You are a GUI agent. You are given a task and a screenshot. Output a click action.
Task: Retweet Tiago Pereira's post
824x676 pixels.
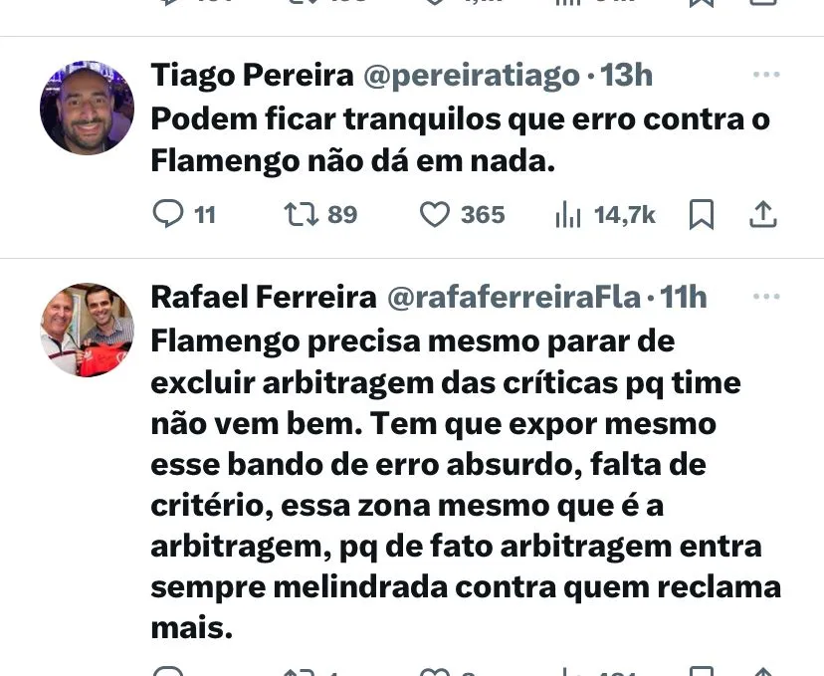pos(302,214)
